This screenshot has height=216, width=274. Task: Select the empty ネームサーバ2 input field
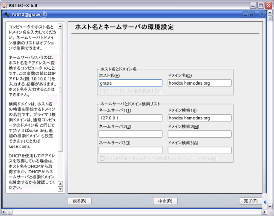130,134
